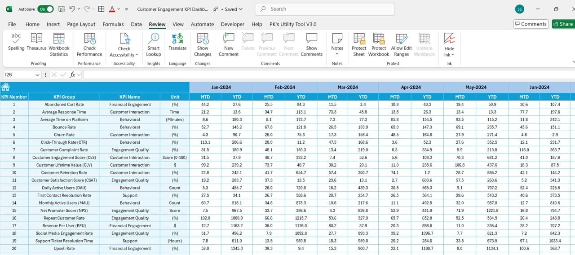The image size is (575, 255).
Task: Open the Hide Ink dropdown
Action: pyautogui.click(x=452, y=55)
